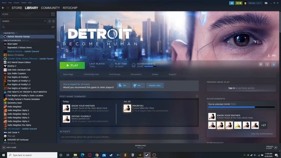The width and height of the screenshot is (281, 158).
Task: Select Destiny 2 in the game list
Action: [x=12, y=66]
